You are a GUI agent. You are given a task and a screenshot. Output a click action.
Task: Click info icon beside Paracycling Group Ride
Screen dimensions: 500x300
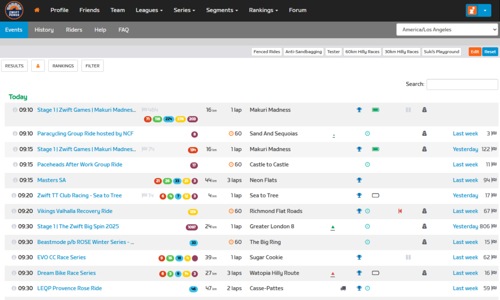pyautogui.click(x=15, y=134)
